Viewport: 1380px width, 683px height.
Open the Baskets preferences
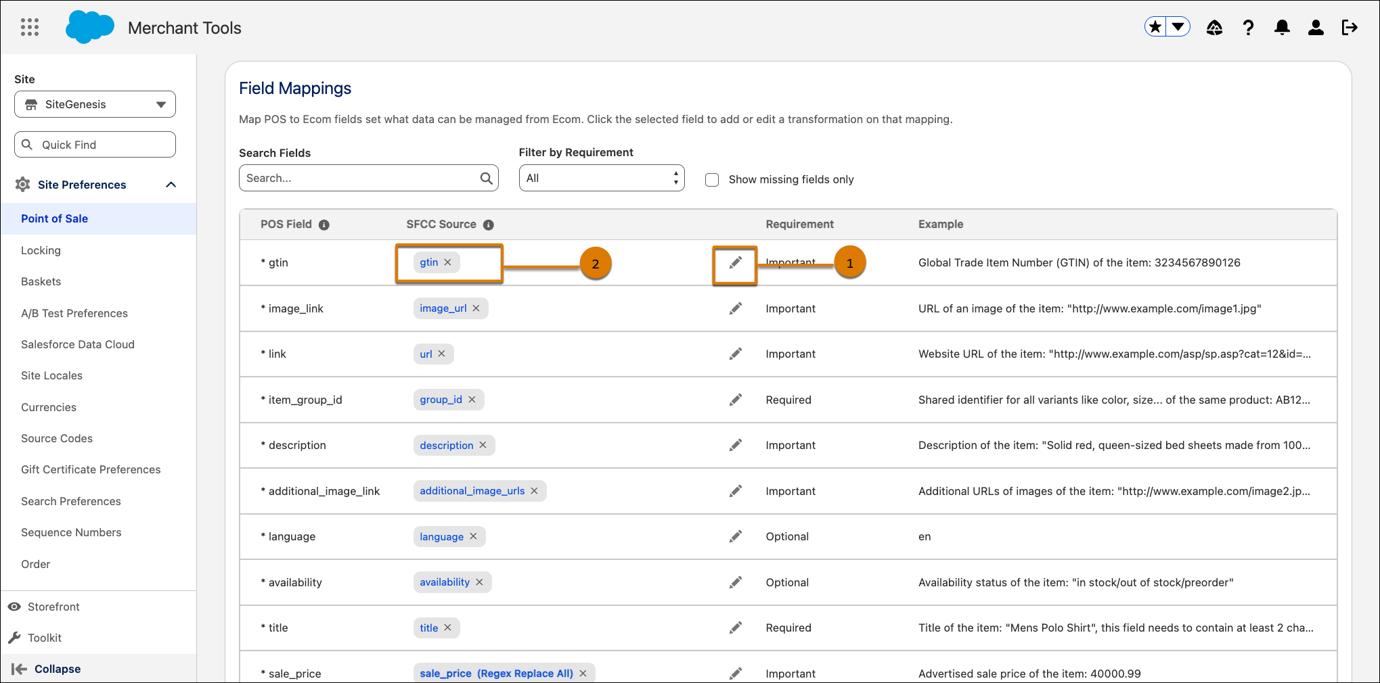41,281
